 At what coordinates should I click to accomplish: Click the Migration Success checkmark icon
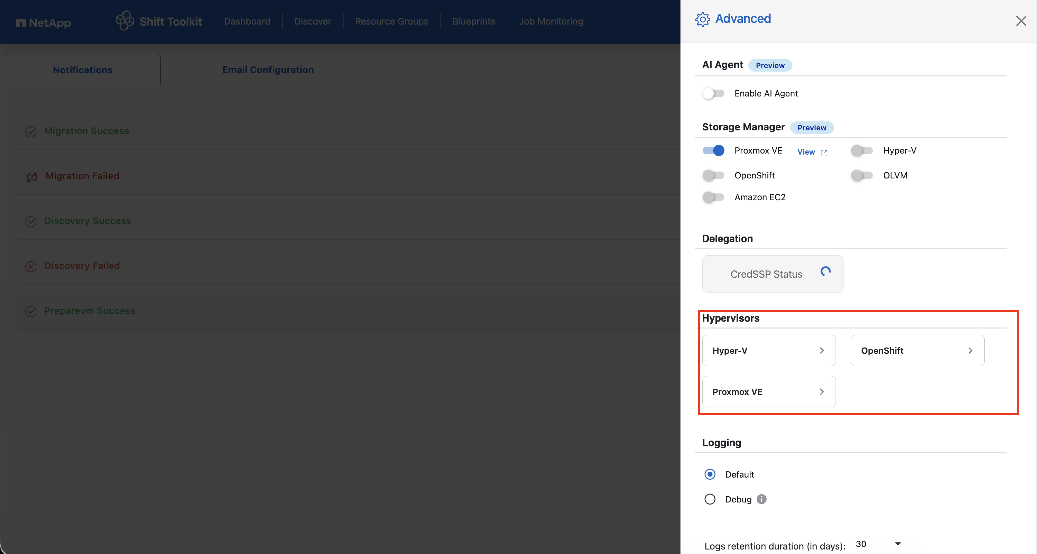(31, 131)
